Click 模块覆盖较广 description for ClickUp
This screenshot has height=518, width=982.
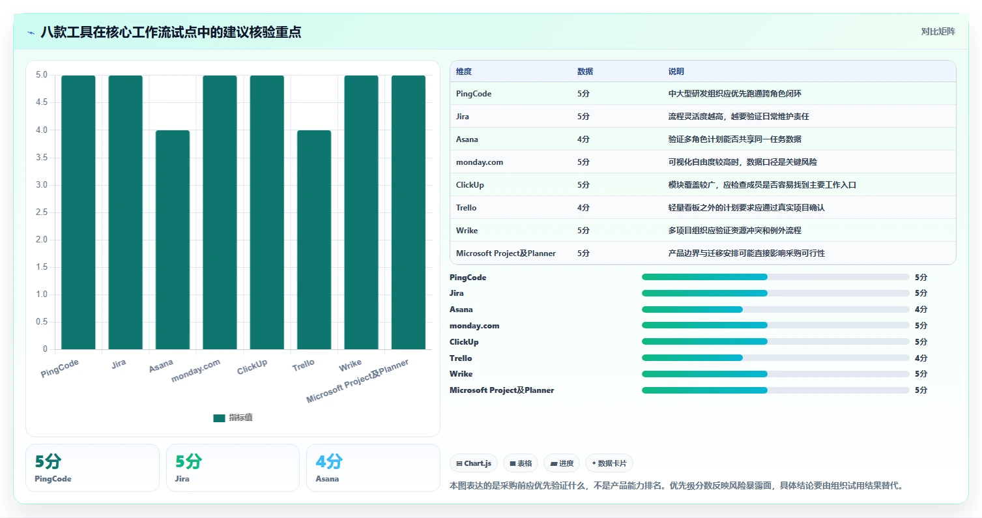tap(762, 185)
